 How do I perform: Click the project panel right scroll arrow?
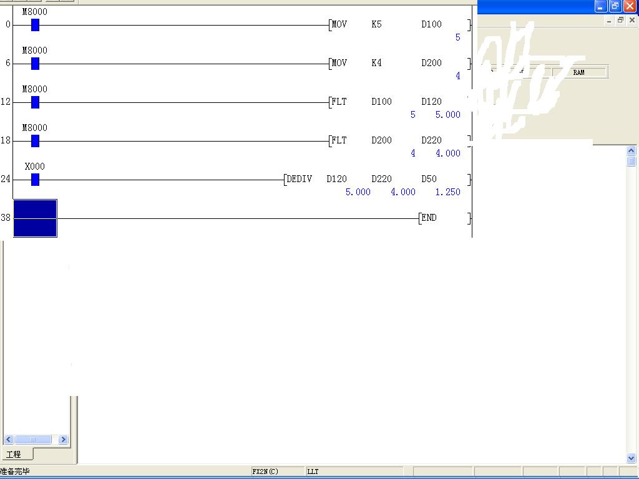tap(63, 440)
